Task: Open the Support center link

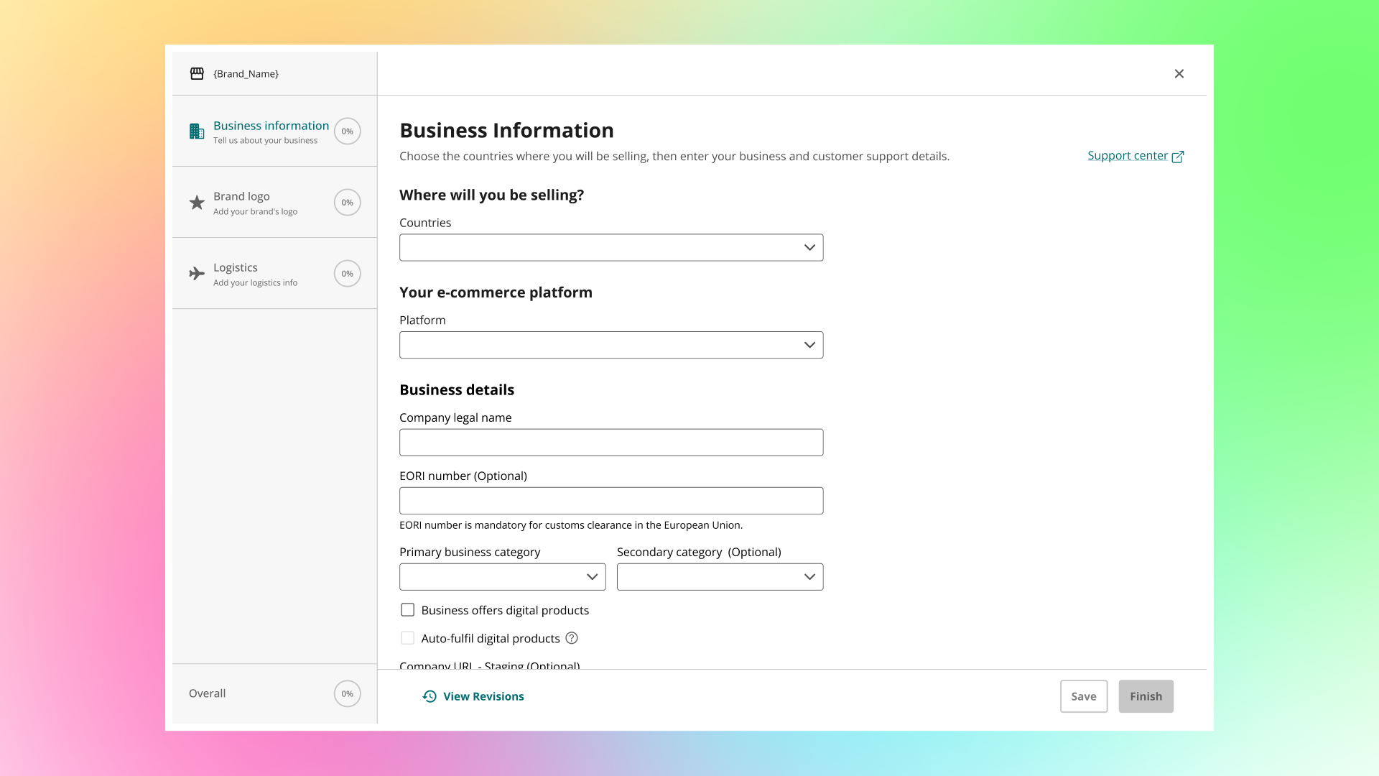Action: coord(1127,156)
